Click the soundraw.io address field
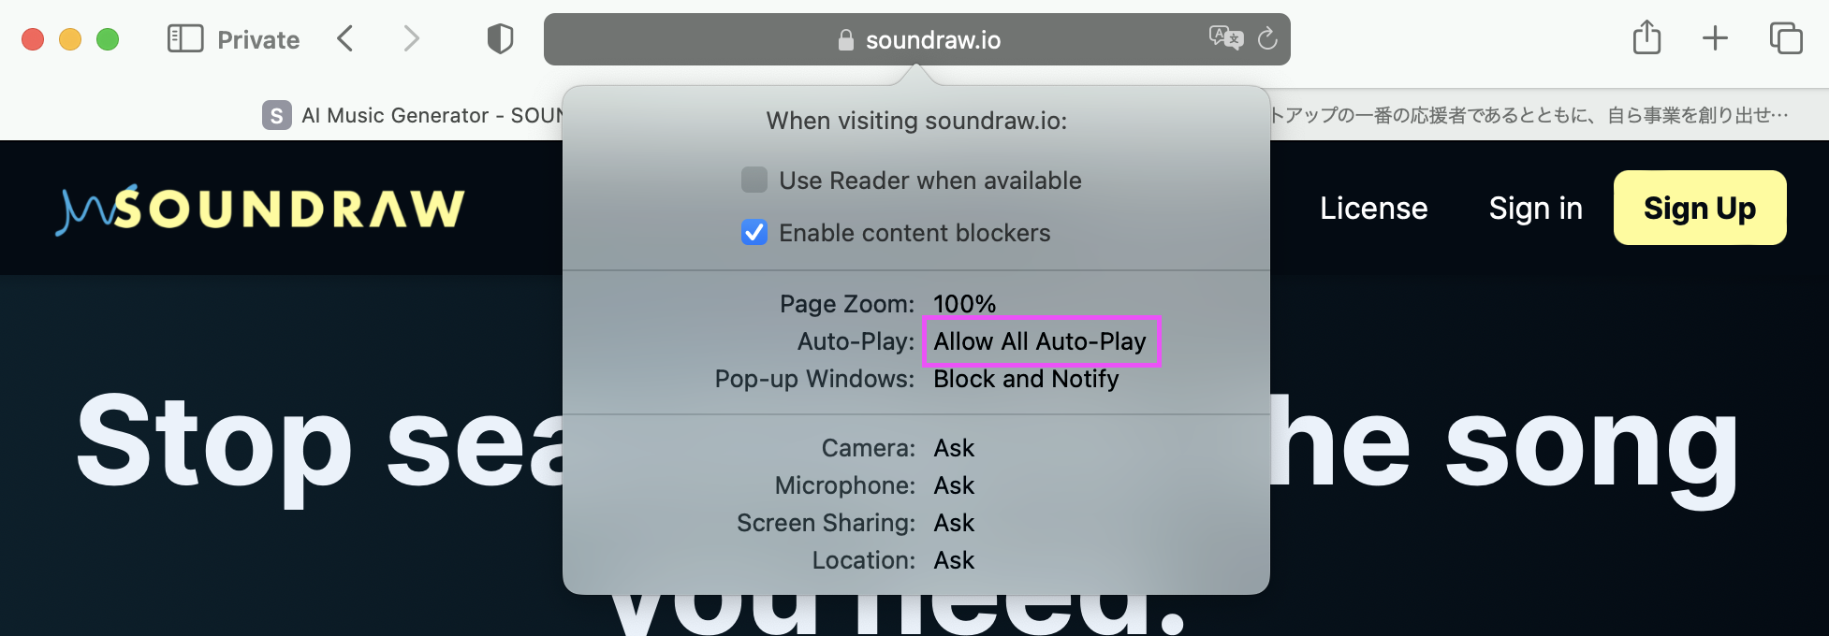1829x636 pixels. tap(932, 40)
